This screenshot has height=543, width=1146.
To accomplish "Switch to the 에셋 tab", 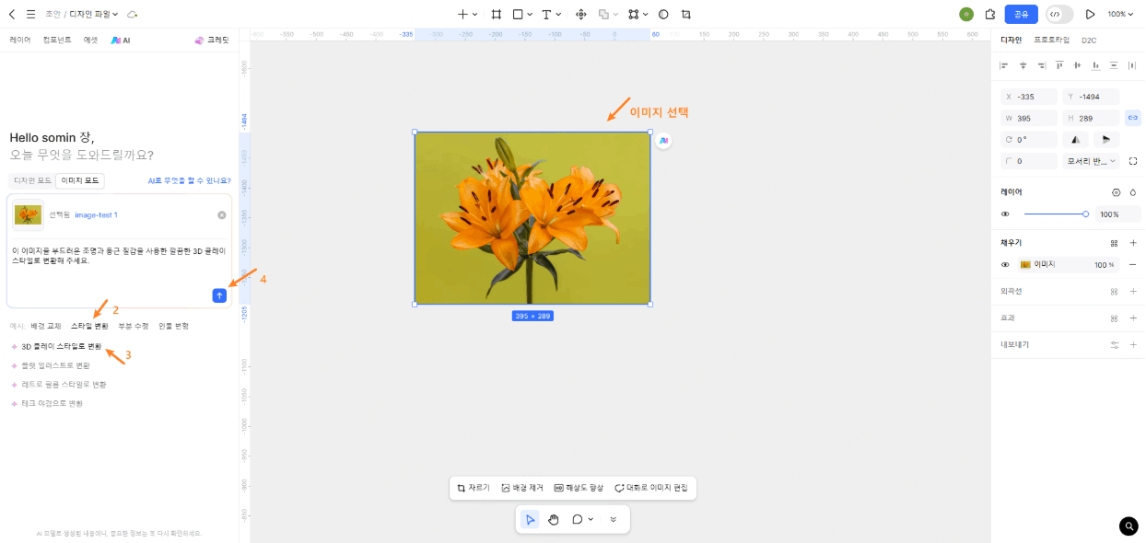I will pos(90,40).
